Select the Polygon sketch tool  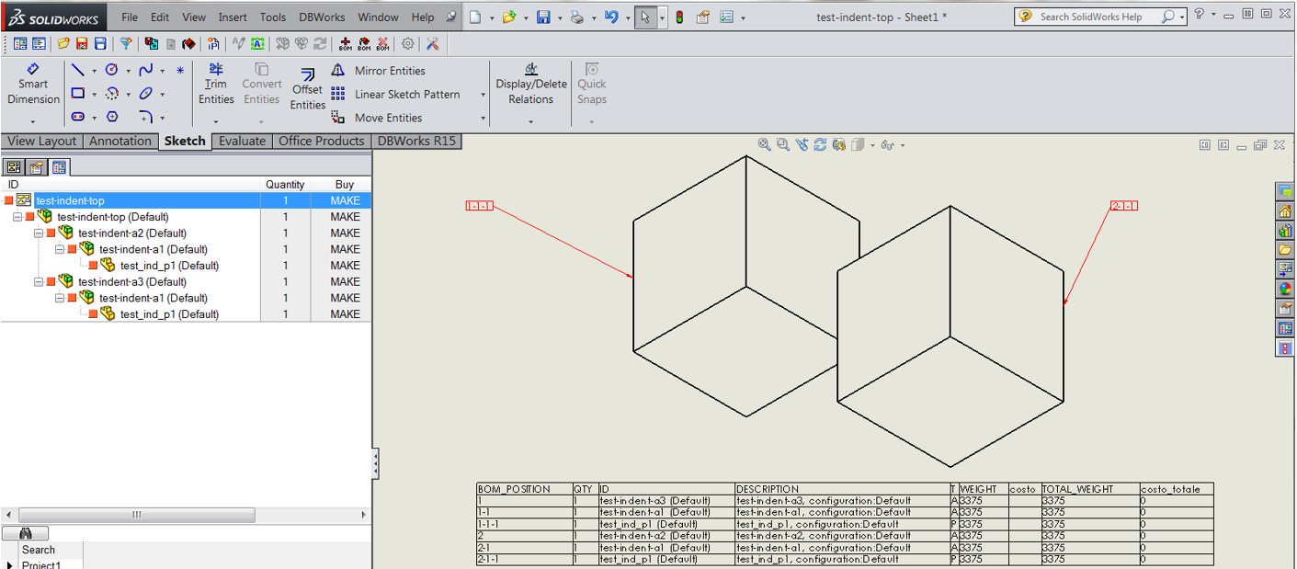point(112,117)
